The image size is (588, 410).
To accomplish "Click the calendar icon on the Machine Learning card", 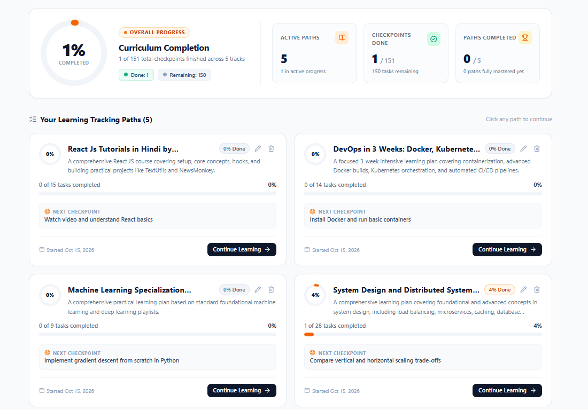I will tap(42, 391).
